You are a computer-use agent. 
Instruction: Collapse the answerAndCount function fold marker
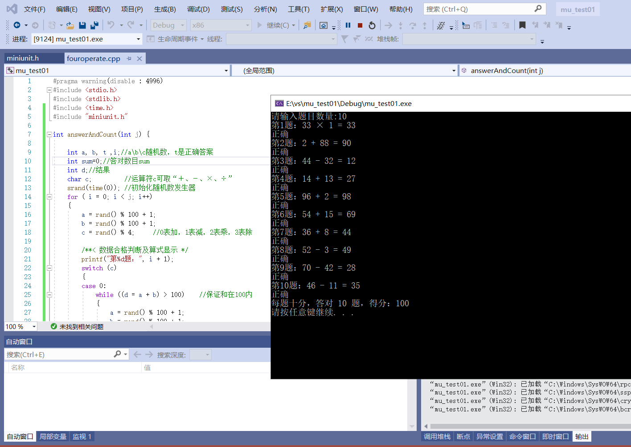point(49,134)
